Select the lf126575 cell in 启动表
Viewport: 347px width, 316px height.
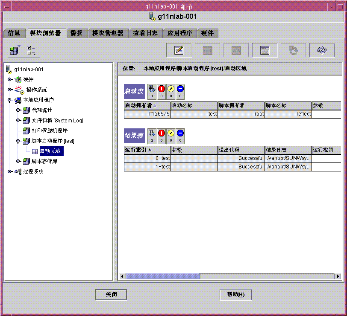tap(147, 114)
